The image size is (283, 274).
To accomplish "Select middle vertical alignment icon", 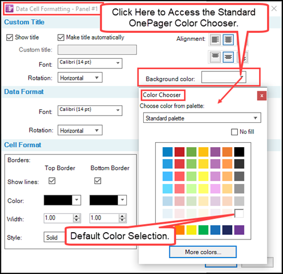I will point(228,57).
